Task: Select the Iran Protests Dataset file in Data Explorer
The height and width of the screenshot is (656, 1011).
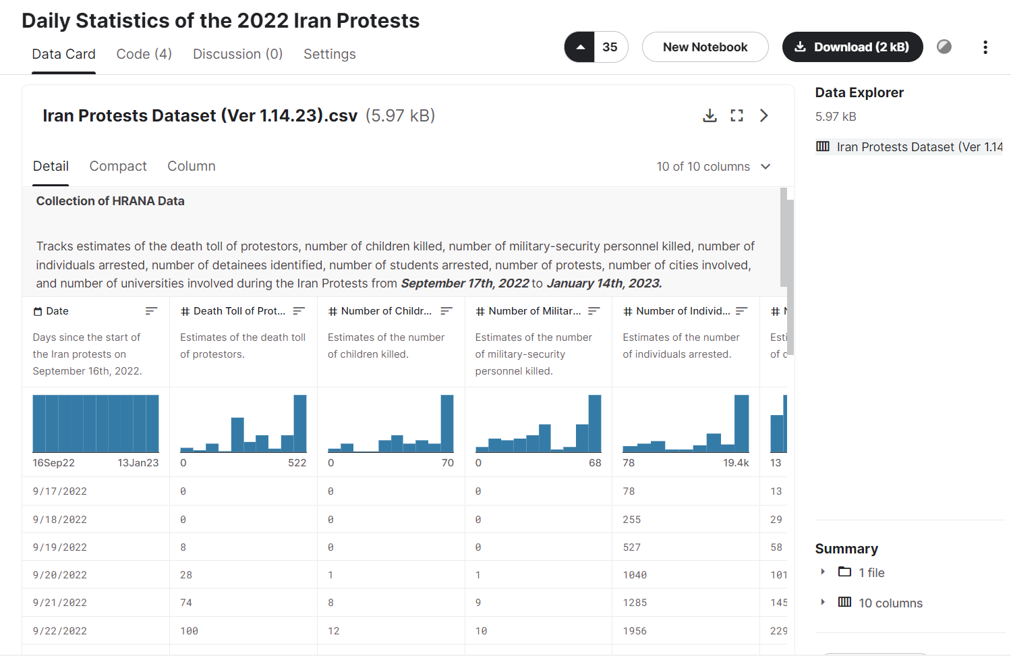Action: (909, 146)
